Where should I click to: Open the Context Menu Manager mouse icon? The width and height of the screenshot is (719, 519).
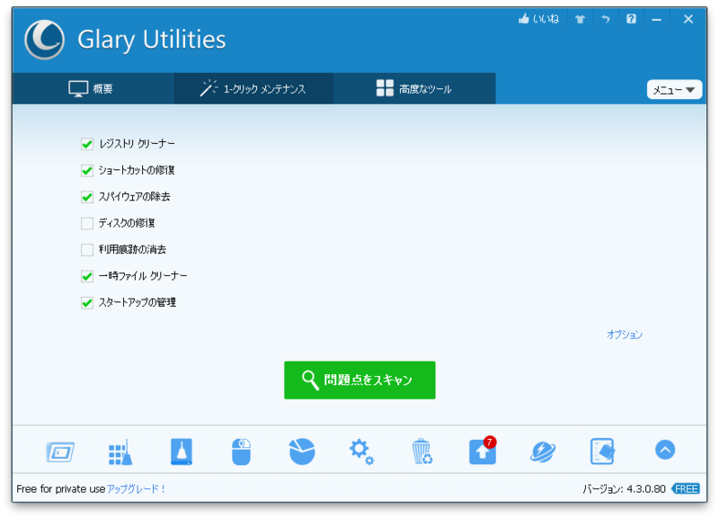[x=241, y=452]
